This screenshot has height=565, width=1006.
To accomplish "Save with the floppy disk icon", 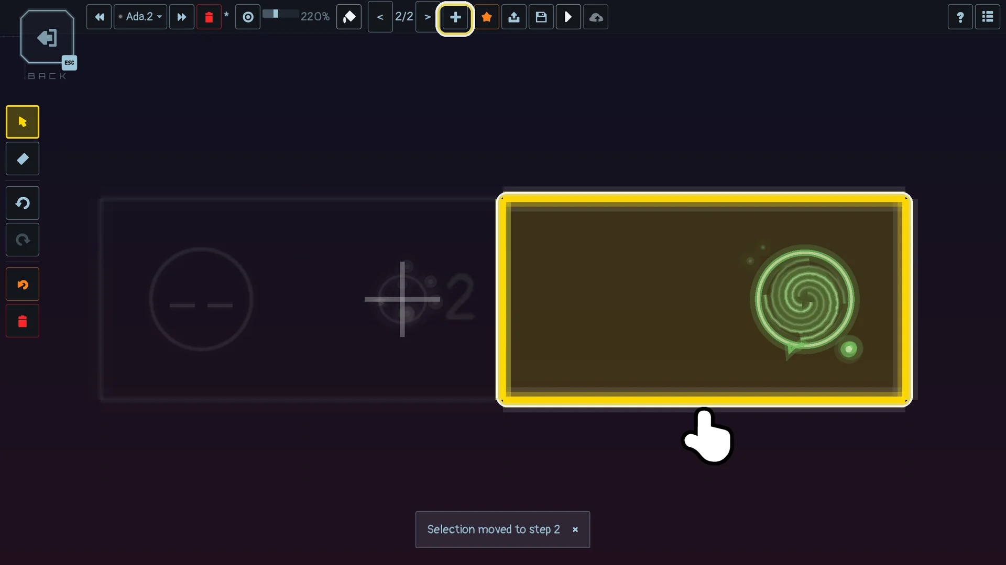I will [x=541, y=17].
